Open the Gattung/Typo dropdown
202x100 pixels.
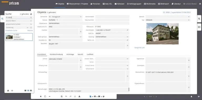point(81,37)
